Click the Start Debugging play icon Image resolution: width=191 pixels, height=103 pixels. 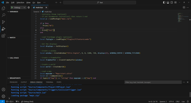12,8
